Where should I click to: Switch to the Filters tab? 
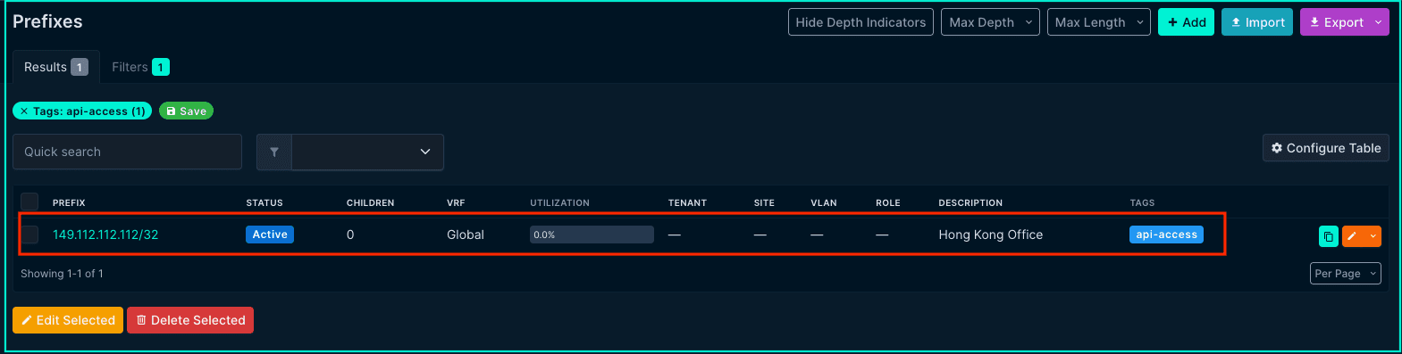[140, 67]
